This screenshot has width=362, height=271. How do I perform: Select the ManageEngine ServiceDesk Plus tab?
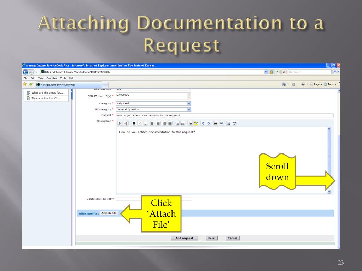(x=69, y=85)
